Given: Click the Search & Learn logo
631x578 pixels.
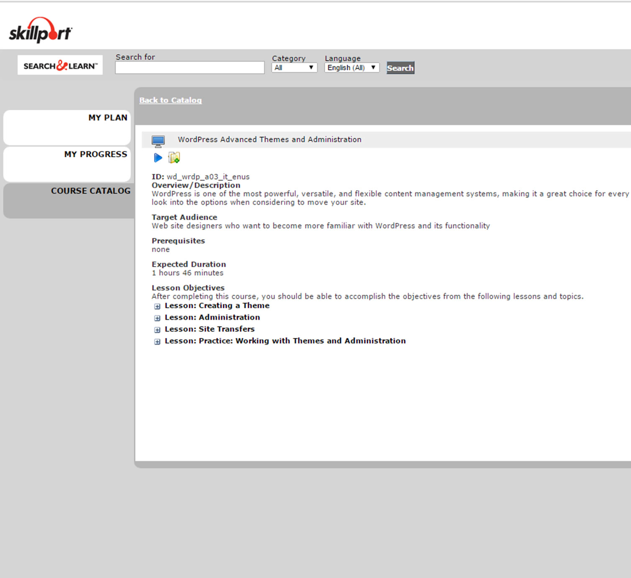Looking at the screenshot, I should (60, 65).
